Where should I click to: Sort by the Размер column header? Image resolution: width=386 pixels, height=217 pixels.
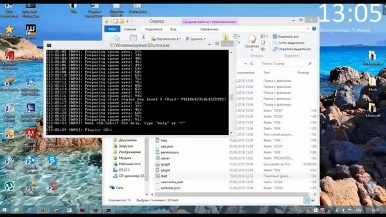click(303, 72)
